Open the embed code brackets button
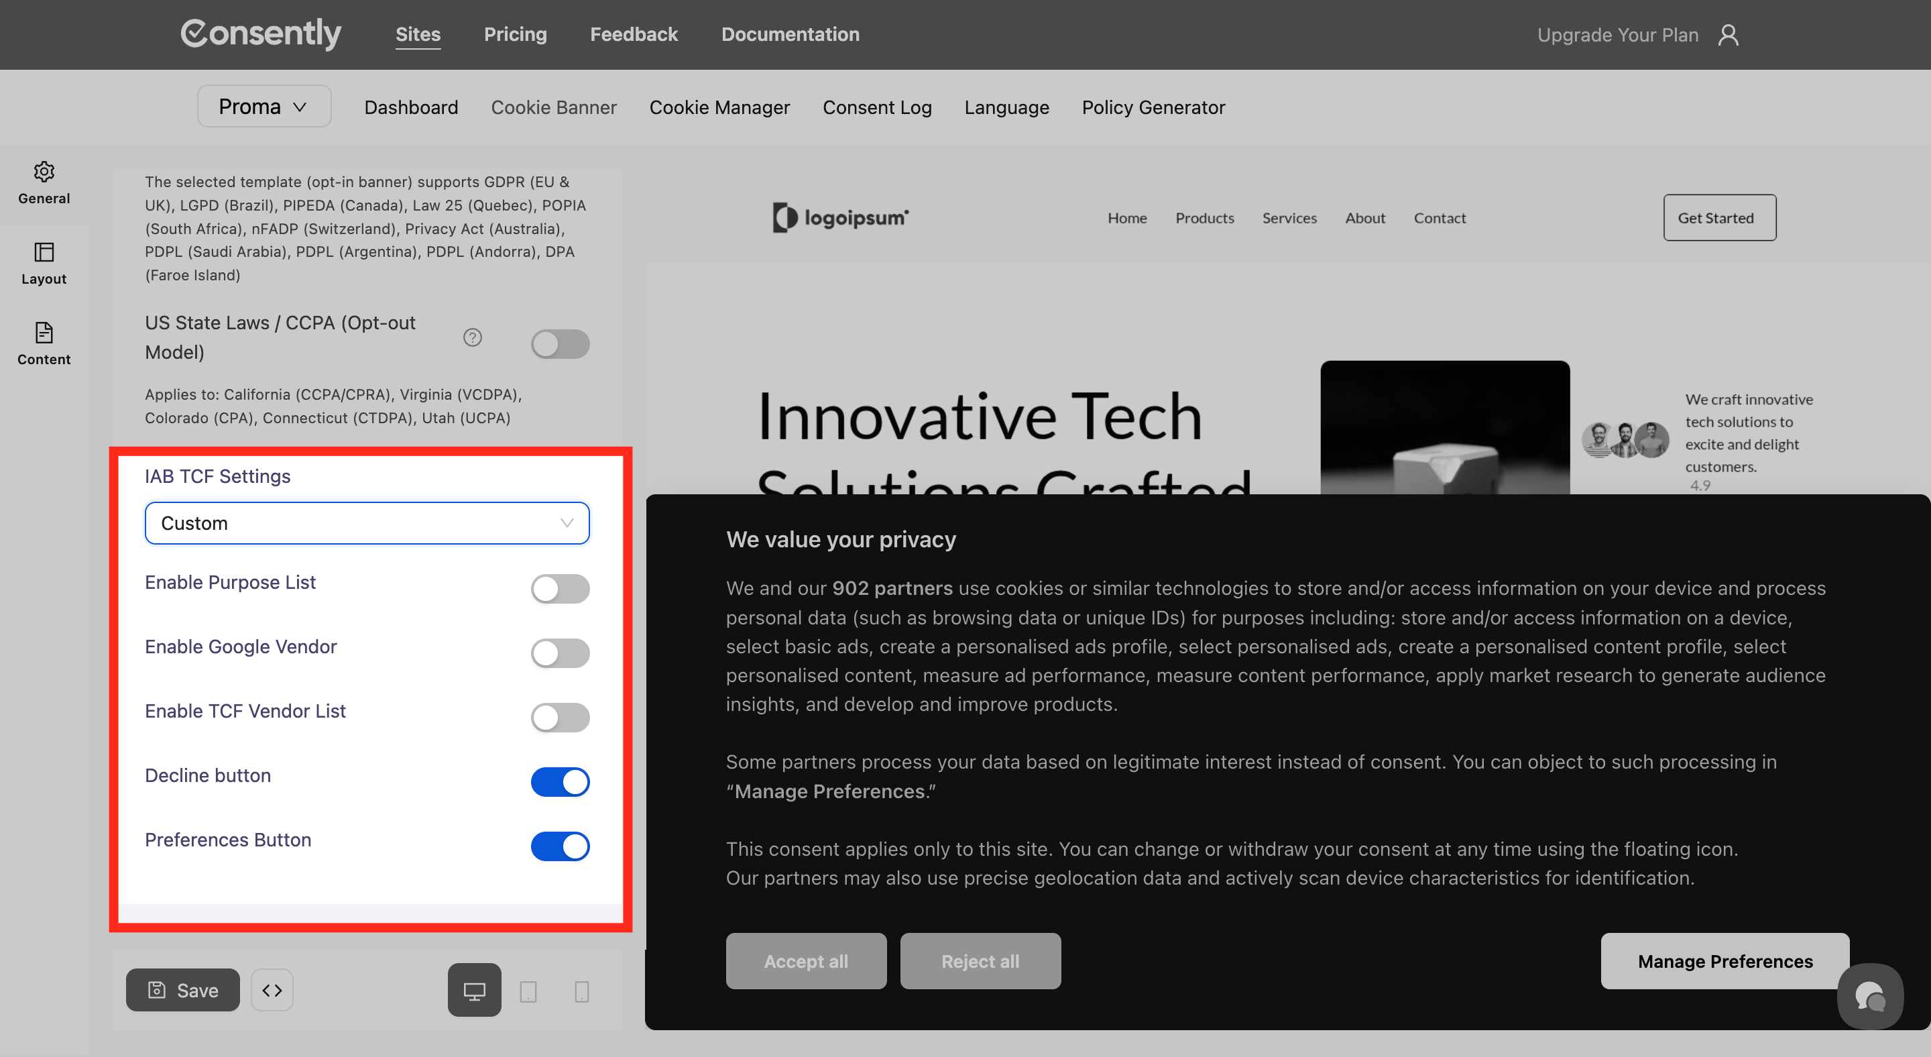This screenshot has height=1057, width=1931. pos(272,989)
